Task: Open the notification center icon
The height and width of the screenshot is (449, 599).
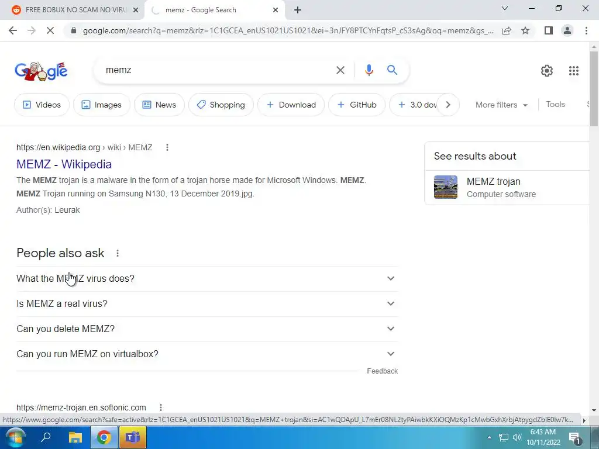Action: pyautogui.click(x=576, y=438)
